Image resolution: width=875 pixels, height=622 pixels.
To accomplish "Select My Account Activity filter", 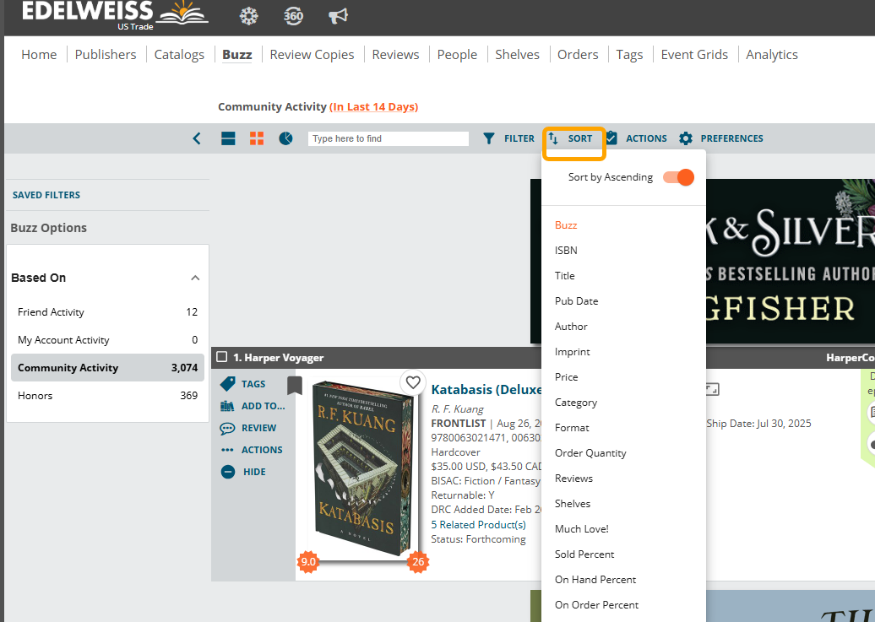I will point(108,340).
